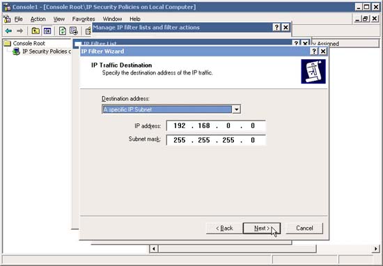The height and width of the screenshot is (266, 383).
Task: Close the Manage IP filter lists dialog
Action: tap(286, 27)
